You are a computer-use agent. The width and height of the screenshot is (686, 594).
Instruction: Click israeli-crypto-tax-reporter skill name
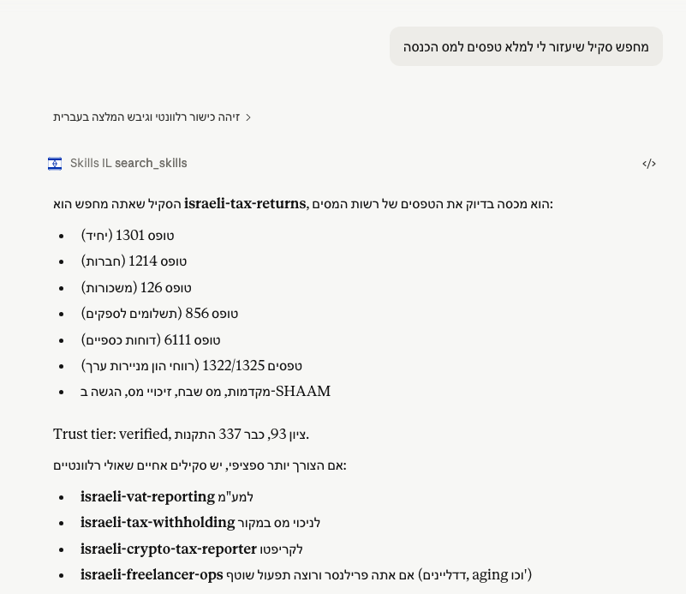169,549
